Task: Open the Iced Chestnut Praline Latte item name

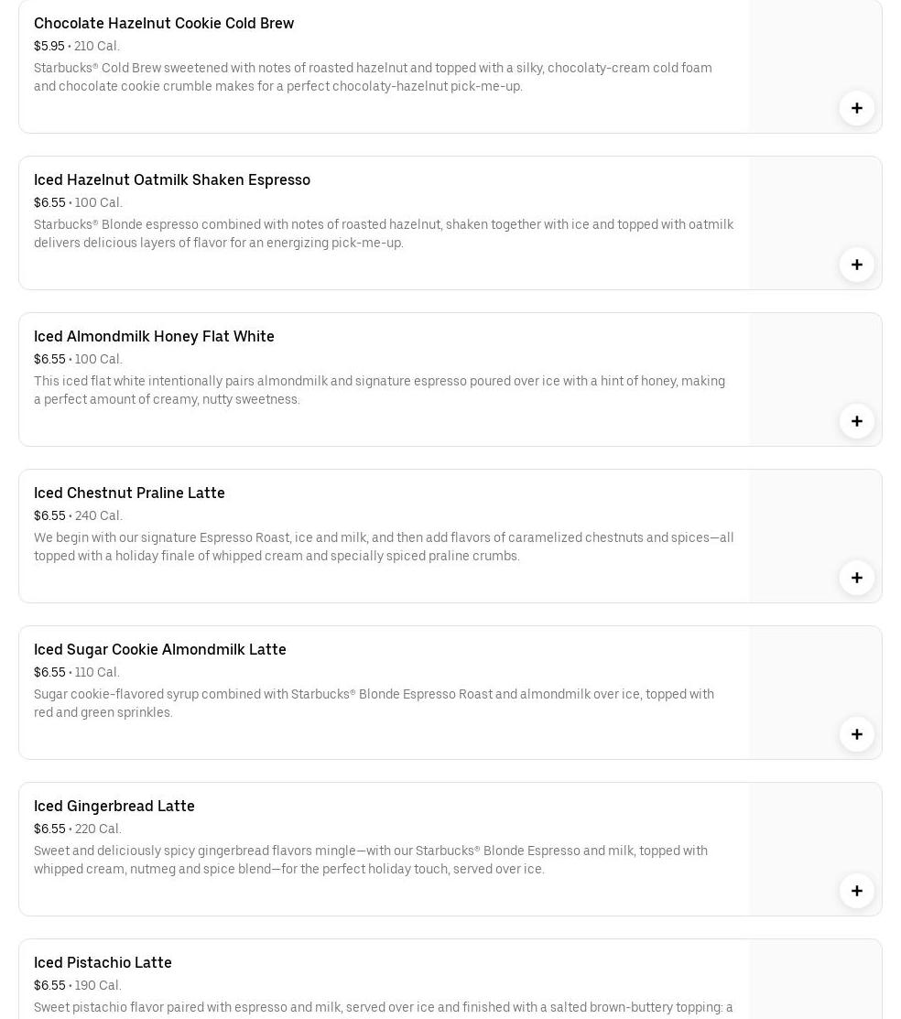Action: point(129,493)
